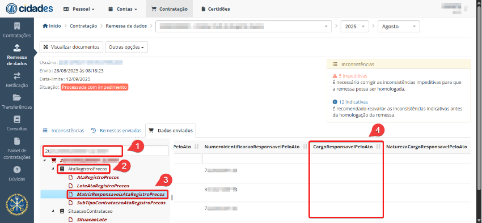
Task: Collapse the root contract tree node
Action: (x=44, y=160)
